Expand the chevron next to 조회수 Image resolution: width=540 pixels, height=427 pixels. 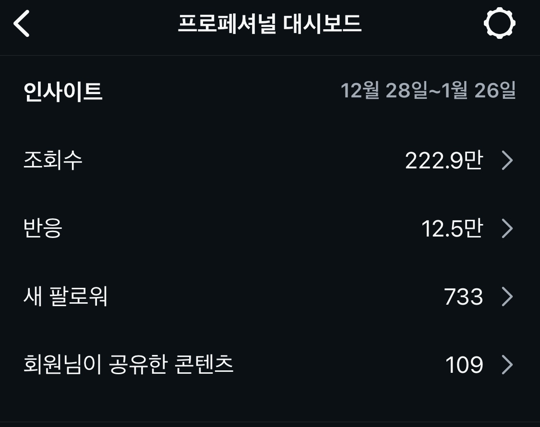[507, 160]
